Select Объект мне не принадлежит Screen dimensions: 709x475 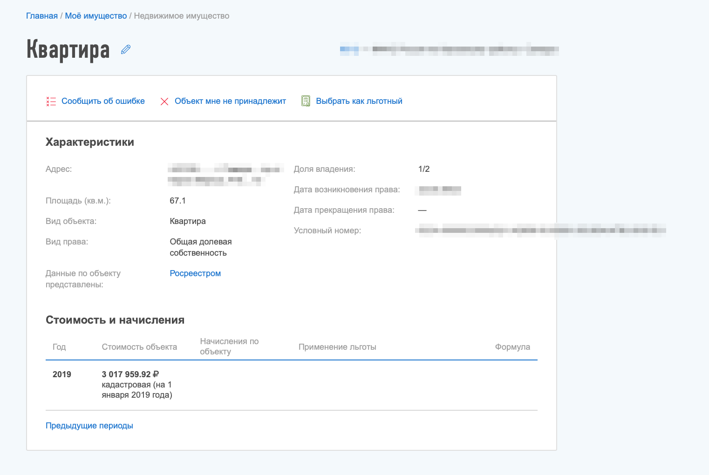coord(230,101)
